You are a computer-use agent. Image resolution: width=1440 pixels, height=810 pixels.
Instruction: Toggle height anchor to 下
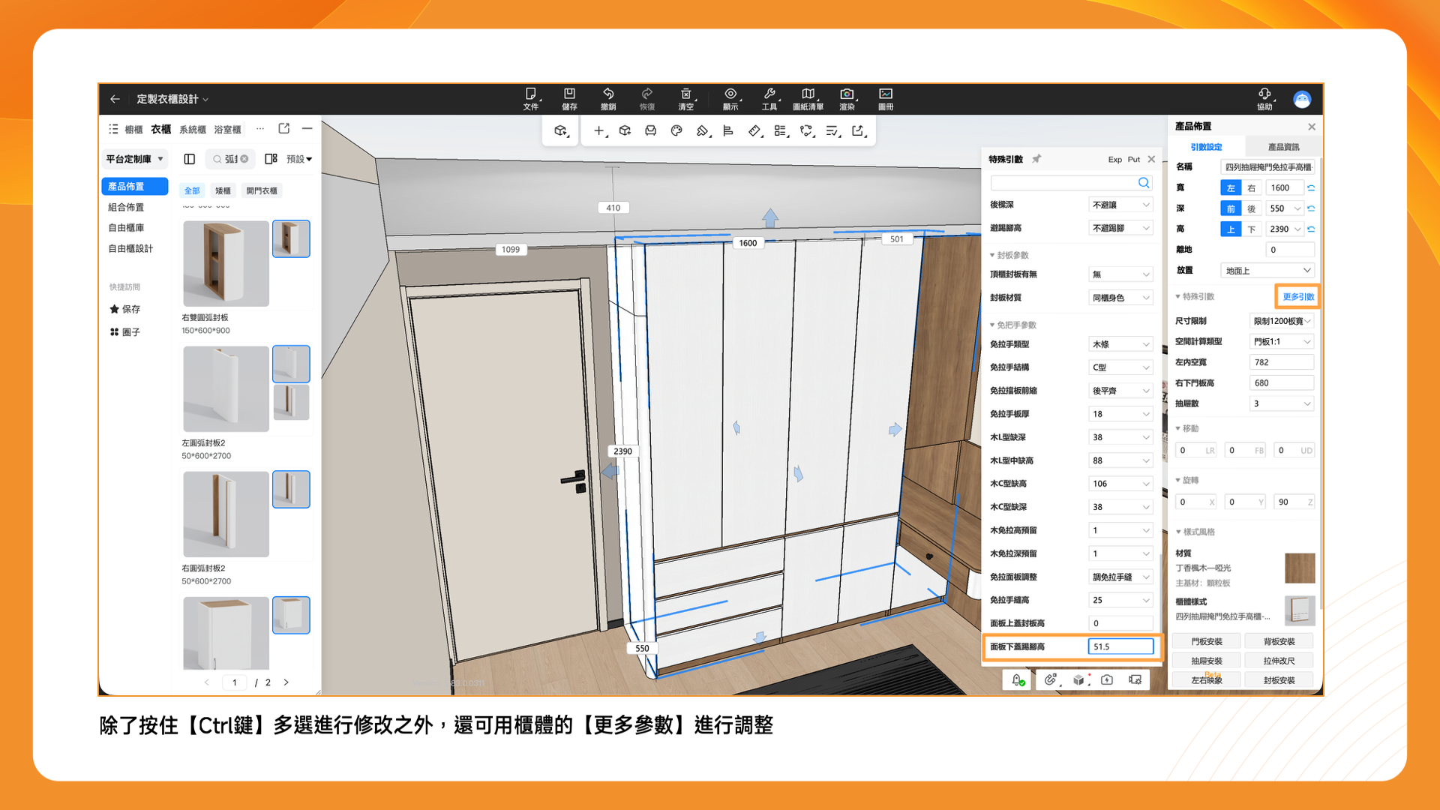tap(1251, 229)
